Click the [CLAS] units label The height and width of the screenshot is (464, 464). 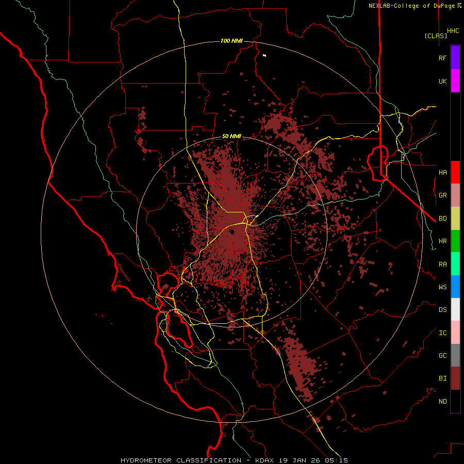(x=436, y=36)
